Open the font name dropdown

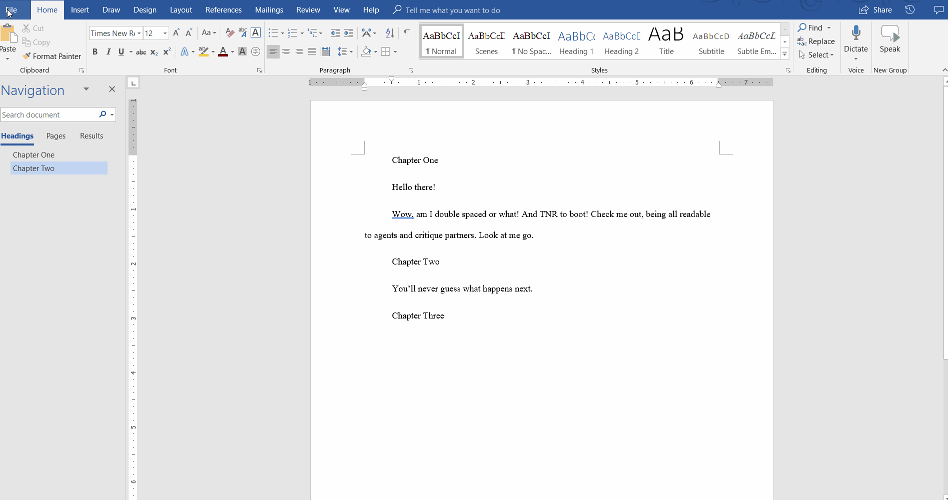(x=139, y=33)
